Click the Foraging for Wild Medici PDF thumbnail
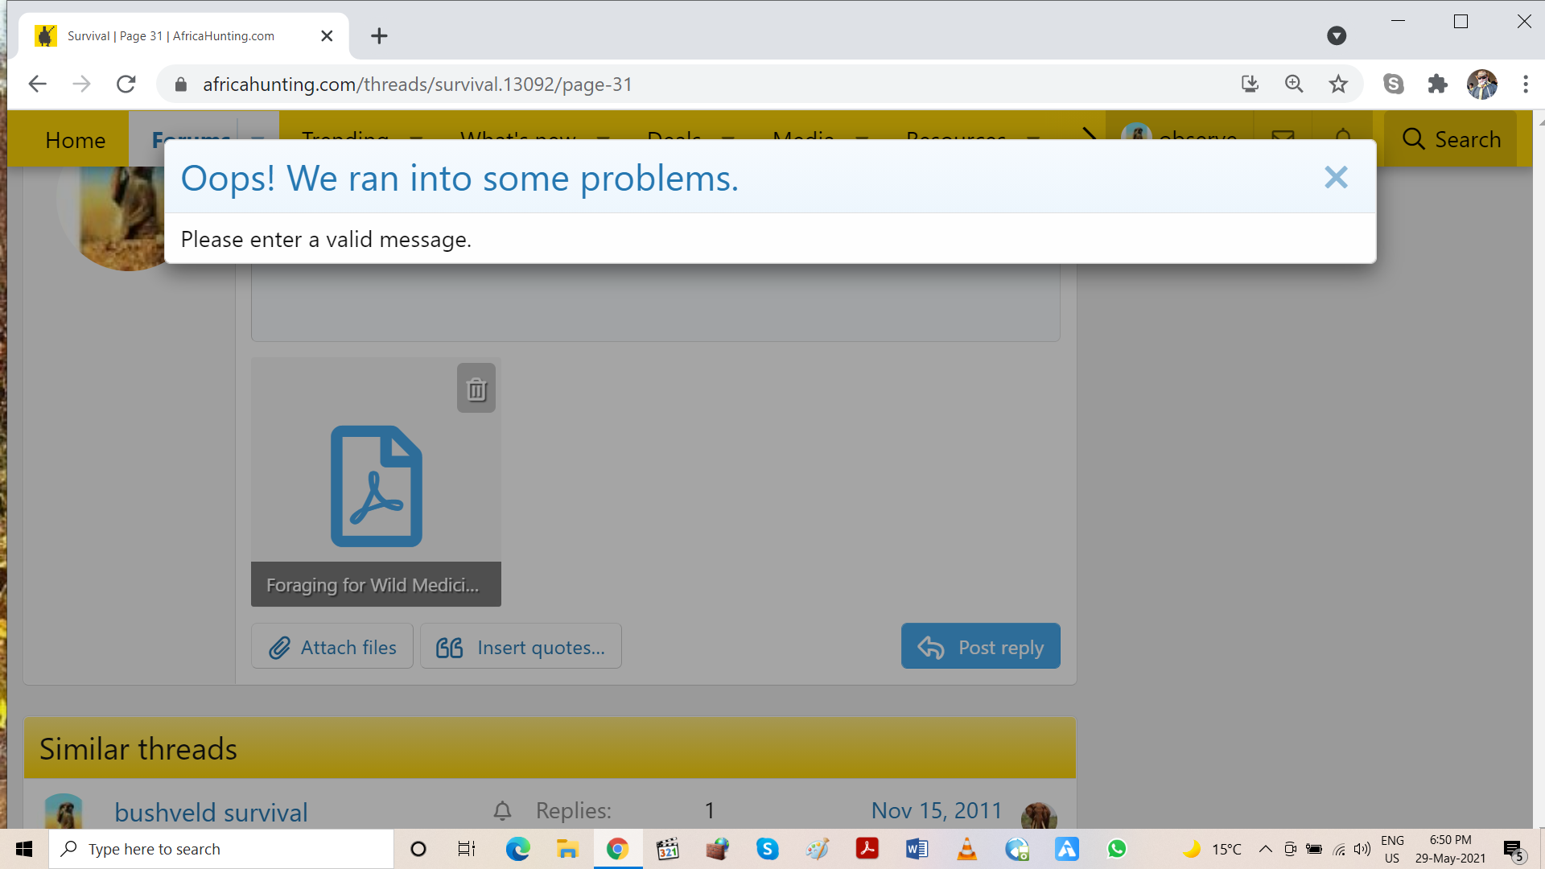The width and height of the screenshot is (1545, 869). (x=376, y=486)
